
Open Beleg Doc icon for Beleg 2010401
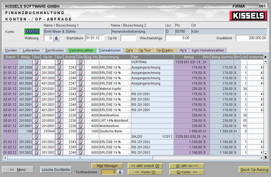[37, 115]
